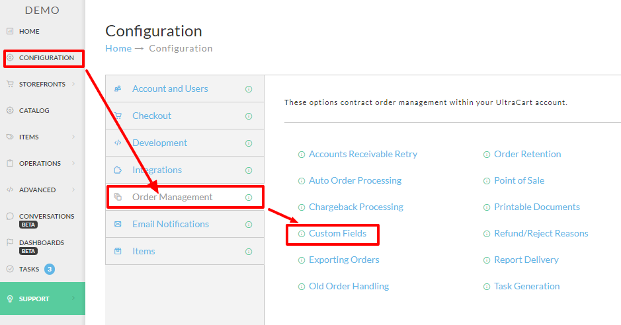Select the Email Notifications tab
The image size is (621, 325).
[x=185, y=224]
